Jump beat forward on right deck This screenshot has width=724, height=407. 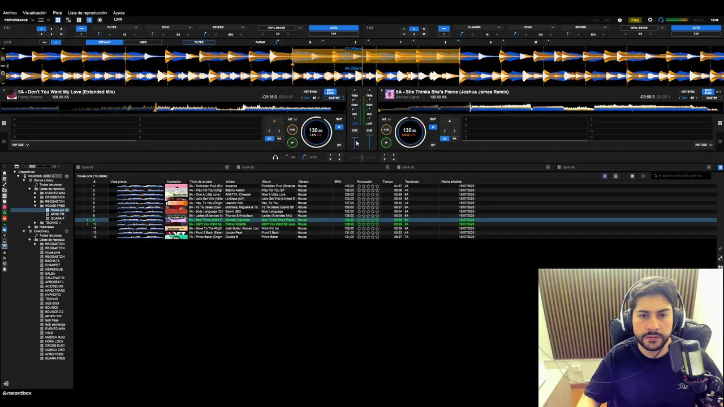click(x=454, y=131)
